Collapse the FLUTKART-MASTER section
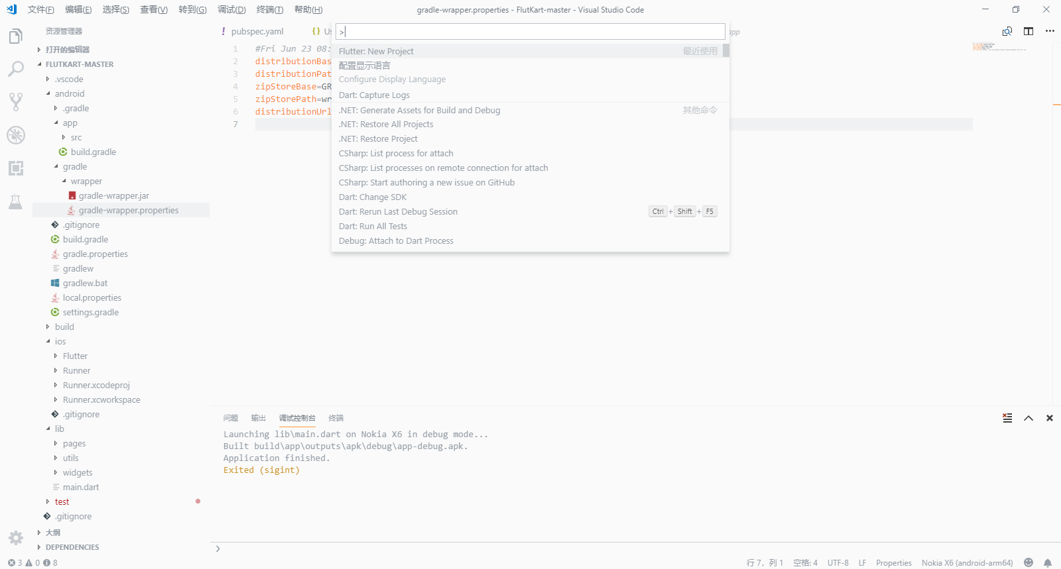Viewport: 1061px width, 569px height. pyautogui.click(x=80, y=64)
